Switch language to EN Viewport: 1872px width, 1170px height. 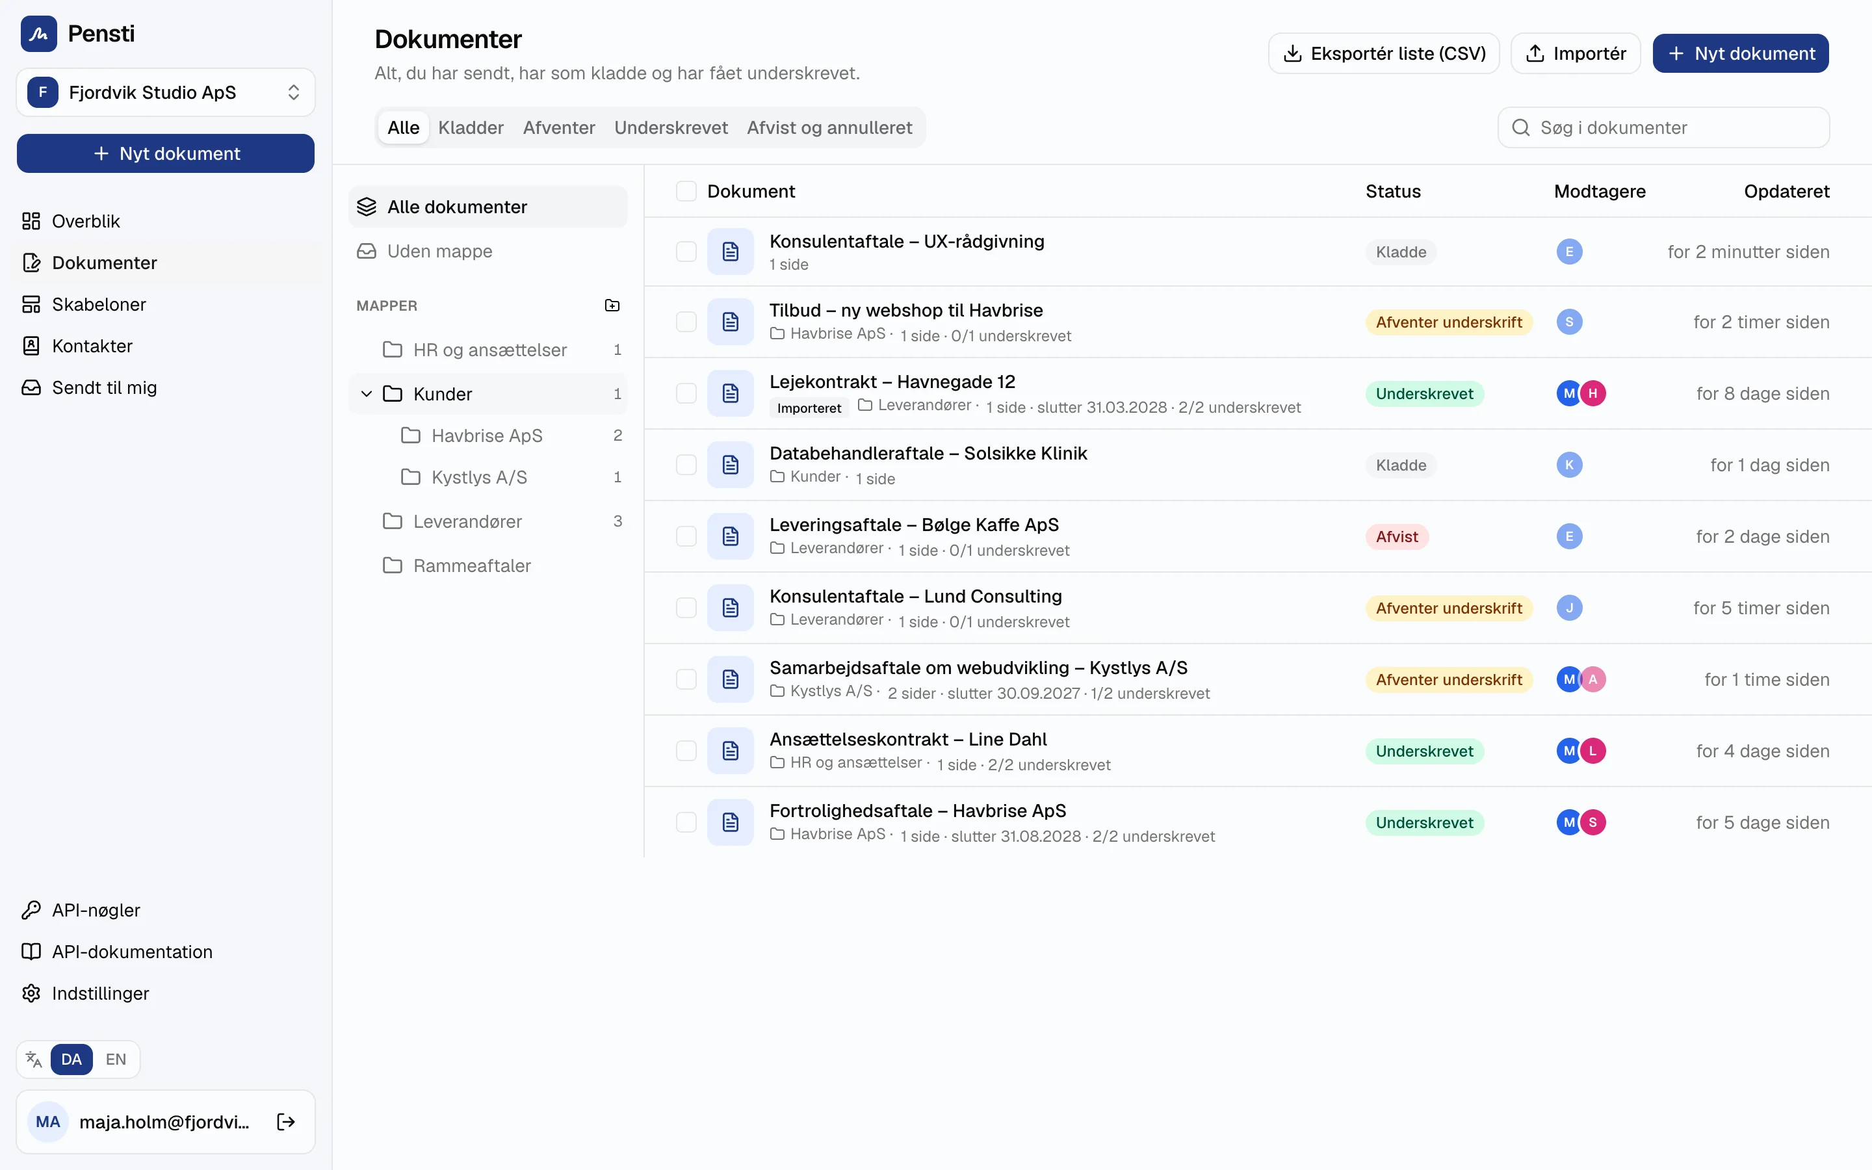pos(116,1059)
